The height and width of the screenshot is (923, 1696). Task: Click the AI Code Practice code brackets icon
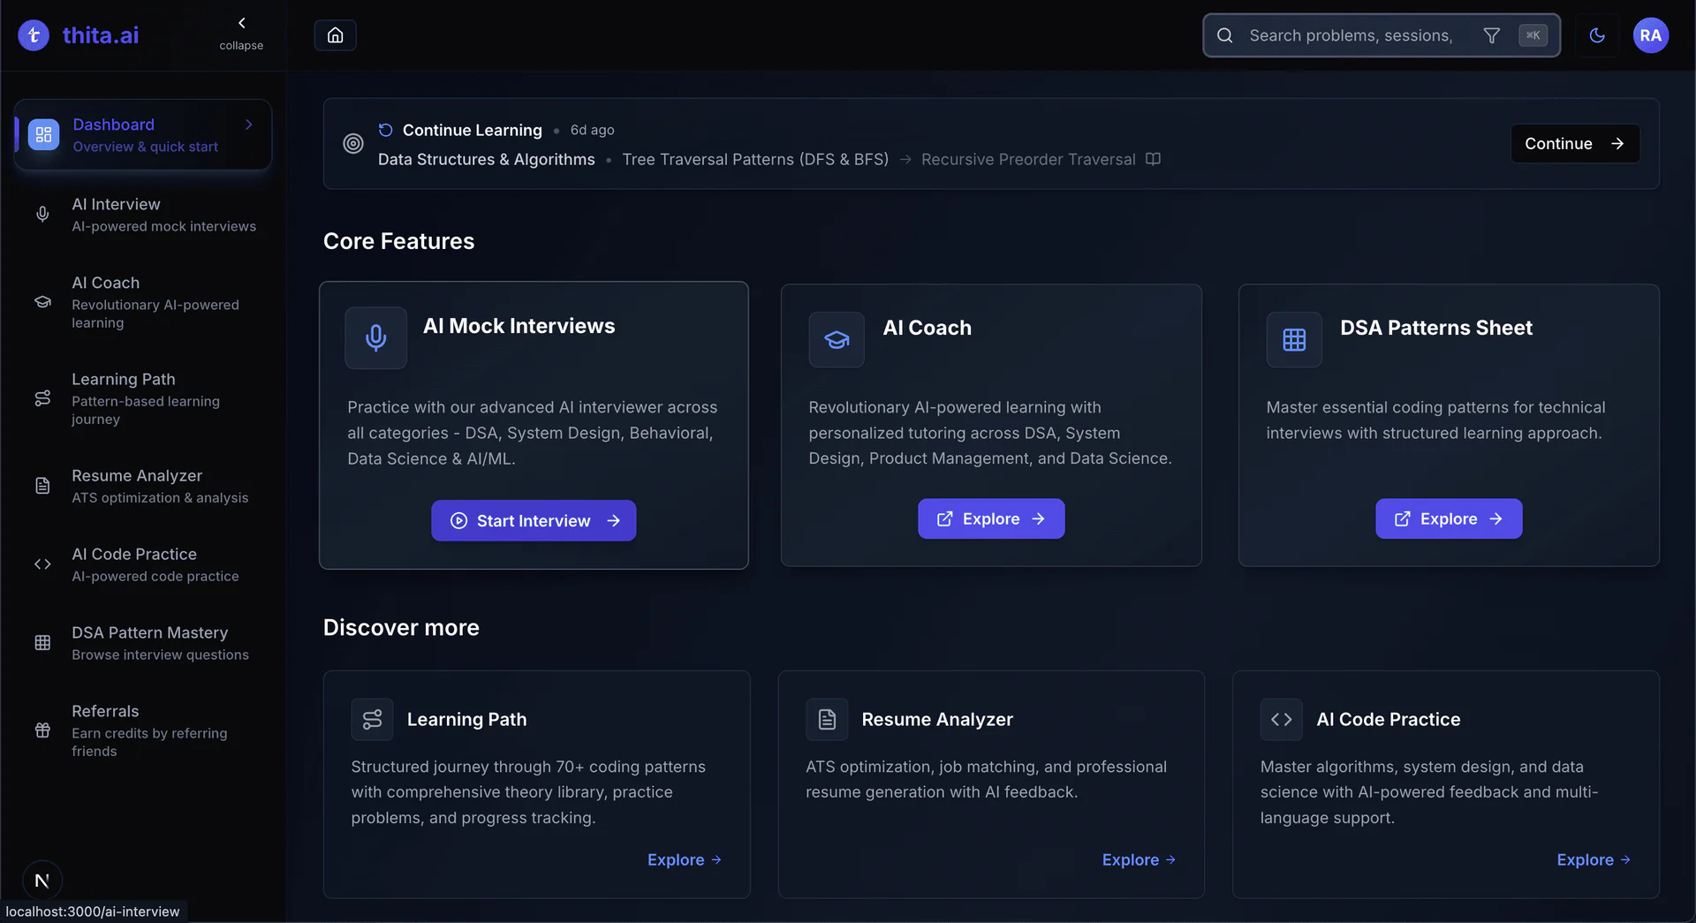tap(42, 564)
